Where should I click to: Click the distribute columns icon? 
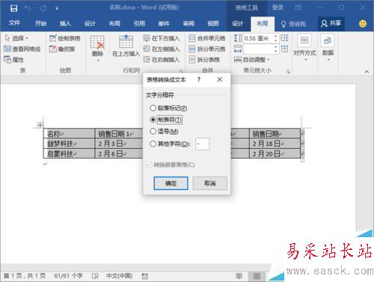coord(285,49)
